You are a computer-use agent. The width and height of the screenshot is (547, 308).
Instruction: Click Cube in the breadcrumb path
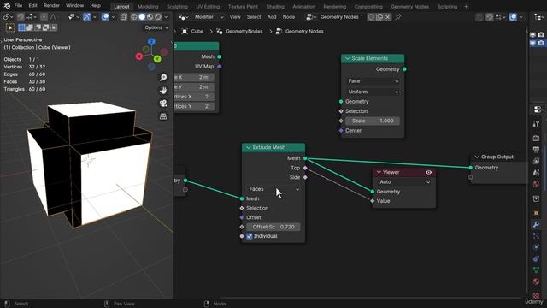coord(197,31)
